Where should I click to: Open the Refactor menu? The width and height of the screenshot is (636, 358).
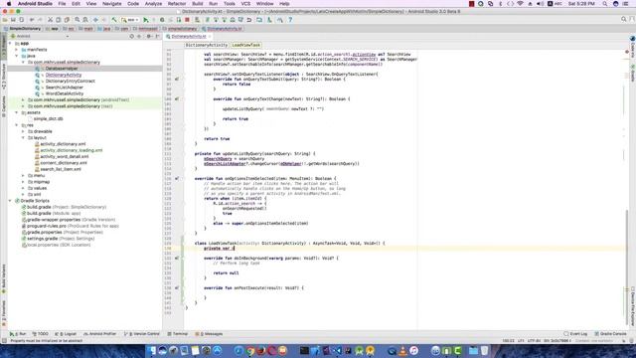[177, 4]
